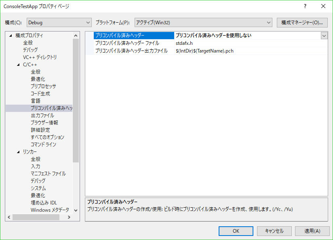
Task: Click the $(IntDir)$(TargetName).pch output field
Action: 251,51
